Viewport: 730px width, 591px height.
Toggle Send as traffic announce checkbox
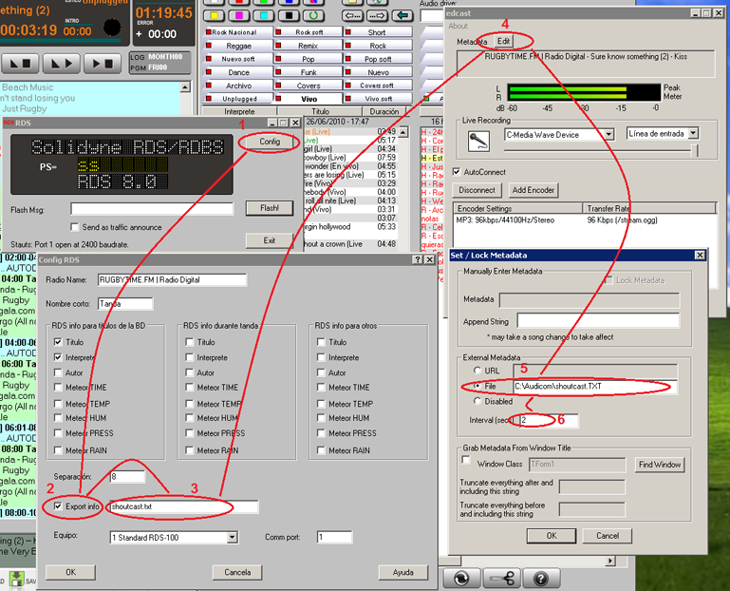coord(74,227)
